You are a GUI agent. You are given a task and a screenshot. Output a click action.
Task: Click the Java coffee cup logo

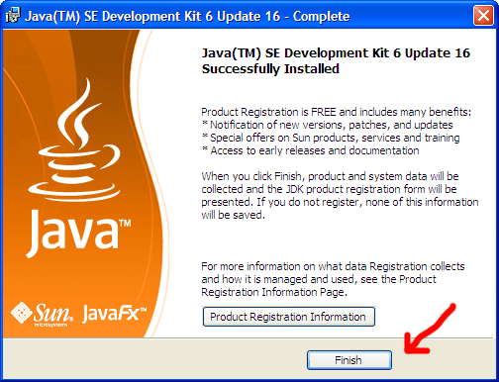[x=75, y=141]
